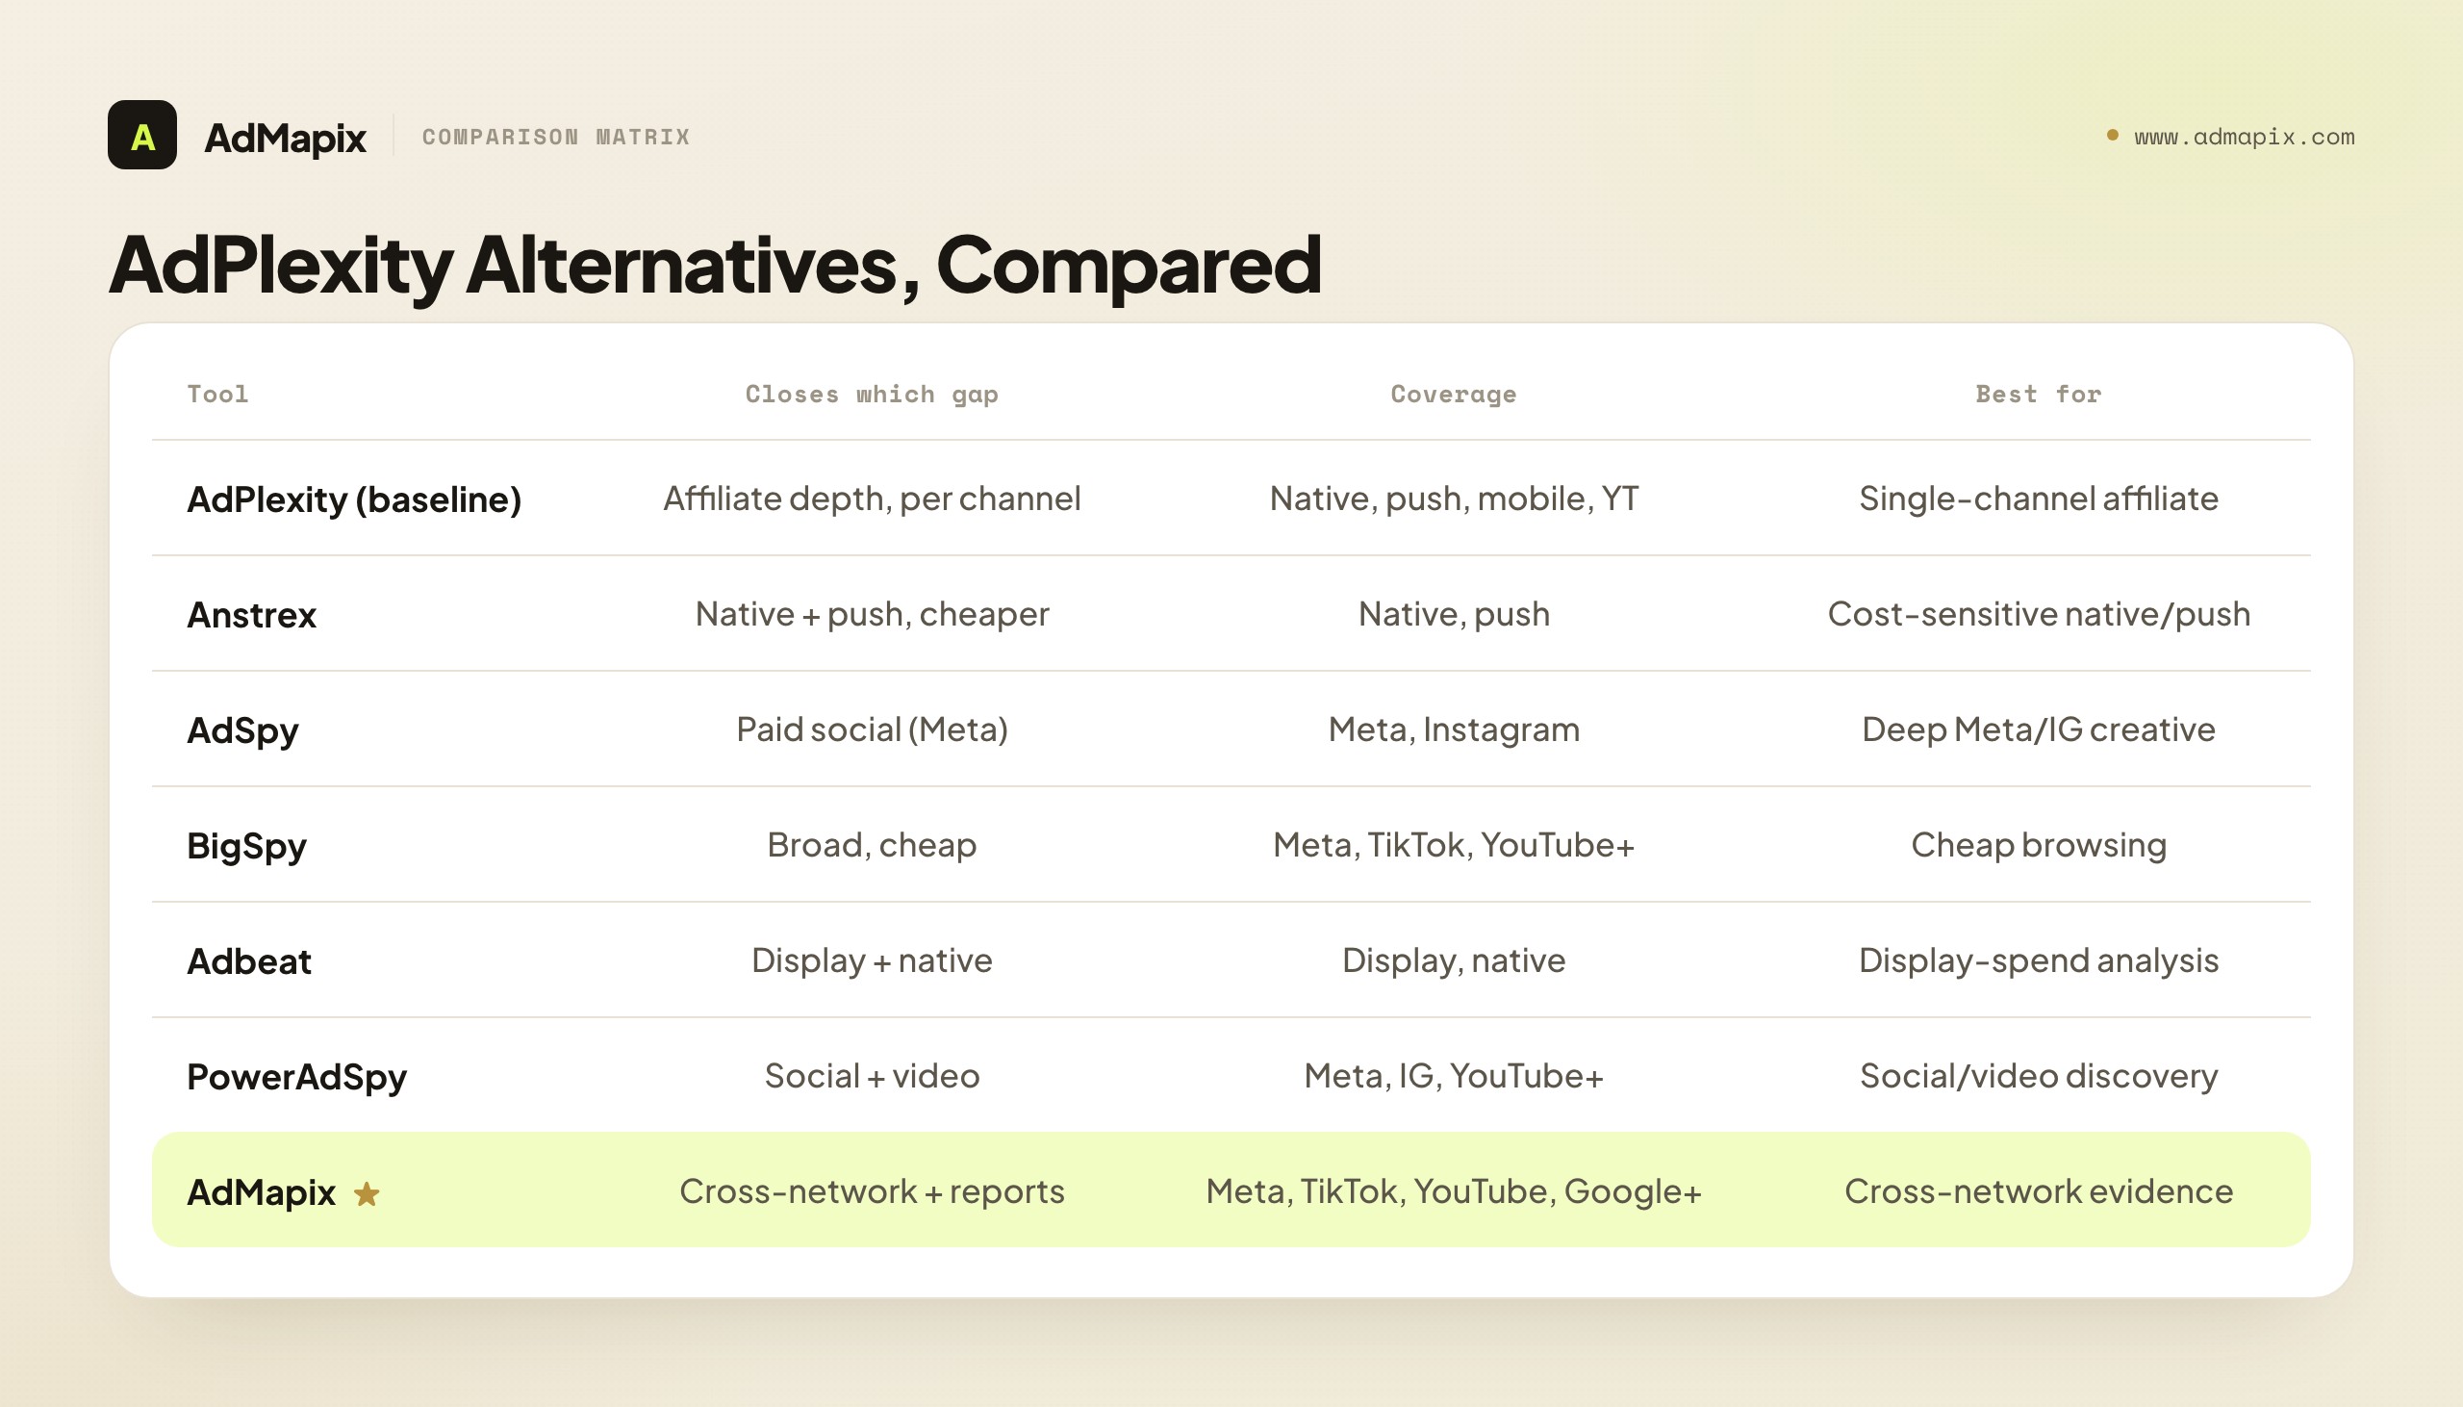
Task: Click the Closes which gap column header
Action: [872, 394]
